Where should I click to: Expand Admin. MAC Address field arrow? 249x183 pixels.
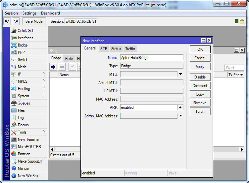180,116
